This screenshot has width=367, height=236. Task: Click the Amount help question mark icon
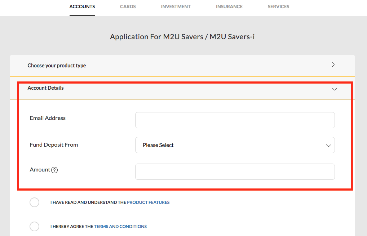click(x=54, y=170)
